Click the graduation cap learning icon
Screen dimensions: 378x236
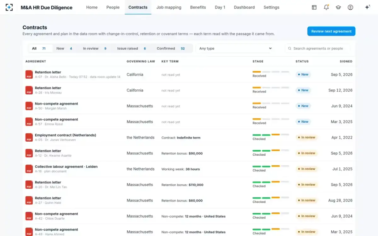tap(338, 7)
